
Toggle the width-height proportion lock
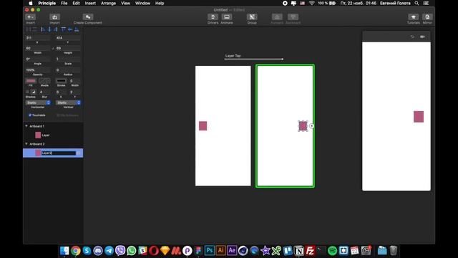click(x=53, y=48)
